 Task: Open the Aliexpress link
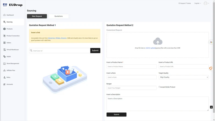51,38
